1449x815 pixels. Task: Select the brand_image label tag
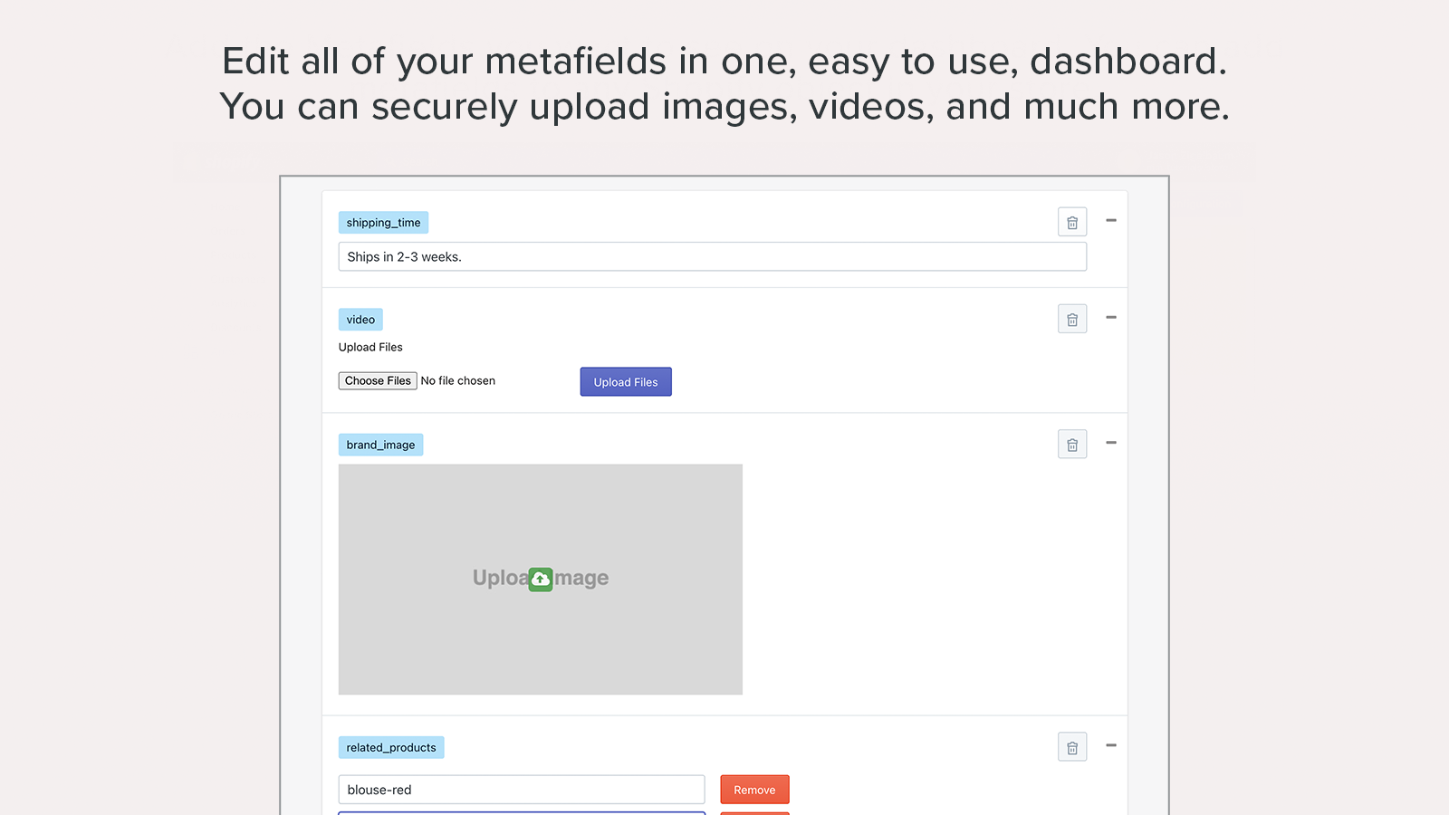click(380, 444)
